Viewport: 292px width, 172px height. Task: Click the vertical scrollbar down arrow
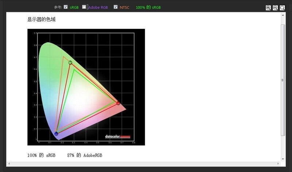tap(283, 159)
